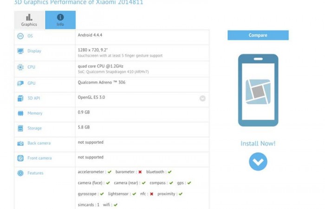Click the Front camera icon

[x=20, y=158]
